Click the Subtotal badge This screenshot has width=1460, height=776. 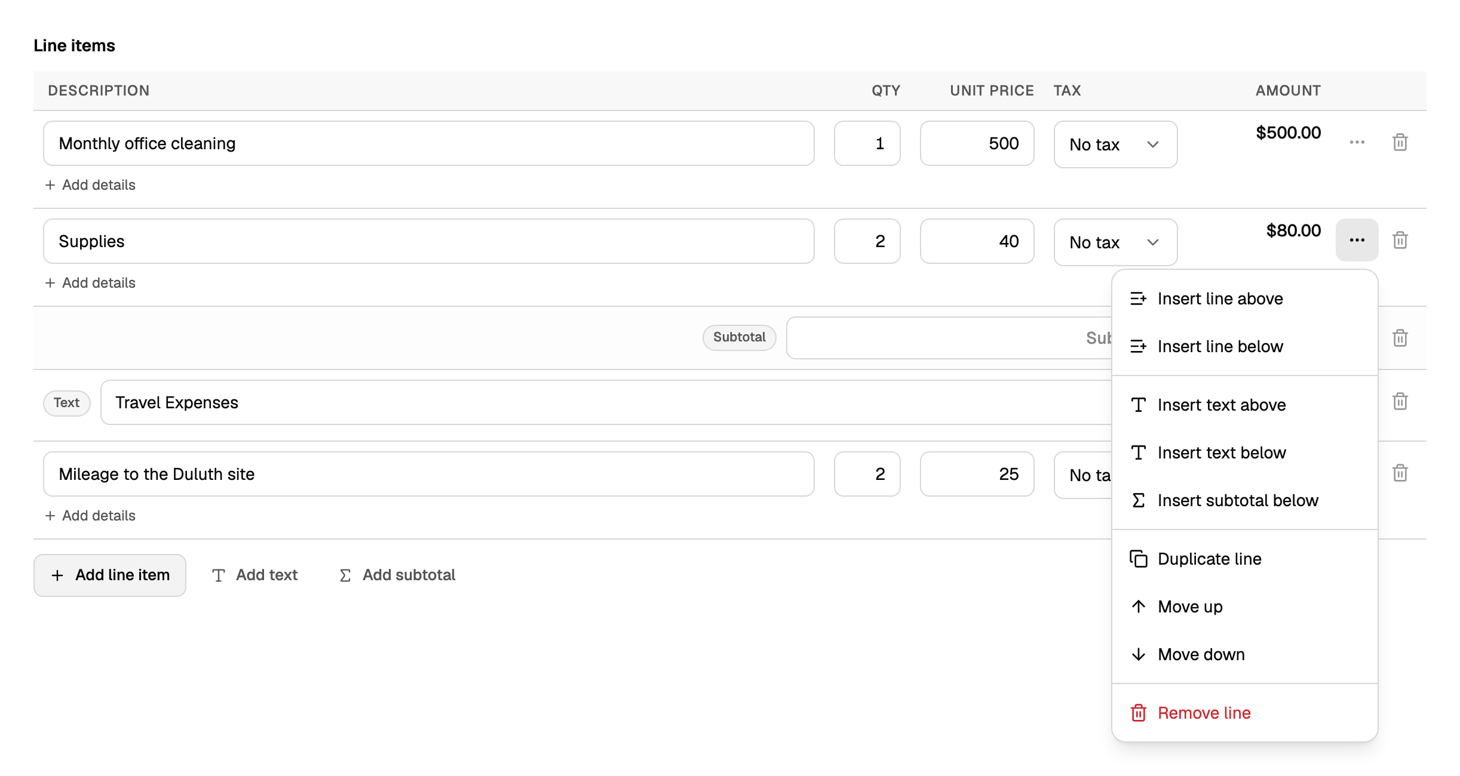(739, 337)
